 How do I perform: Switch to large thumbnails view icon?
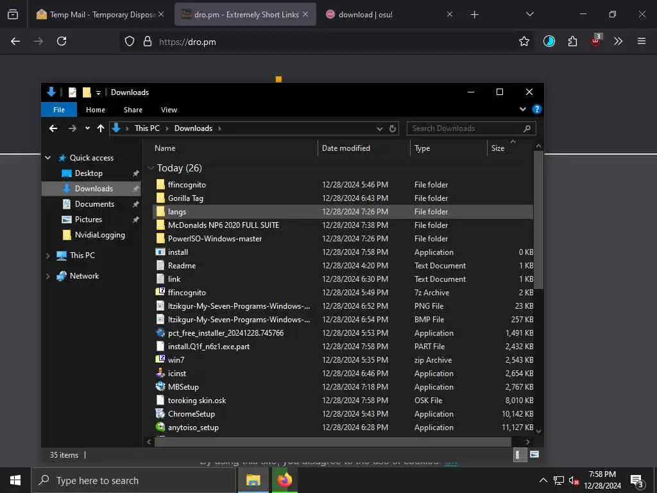534,454
